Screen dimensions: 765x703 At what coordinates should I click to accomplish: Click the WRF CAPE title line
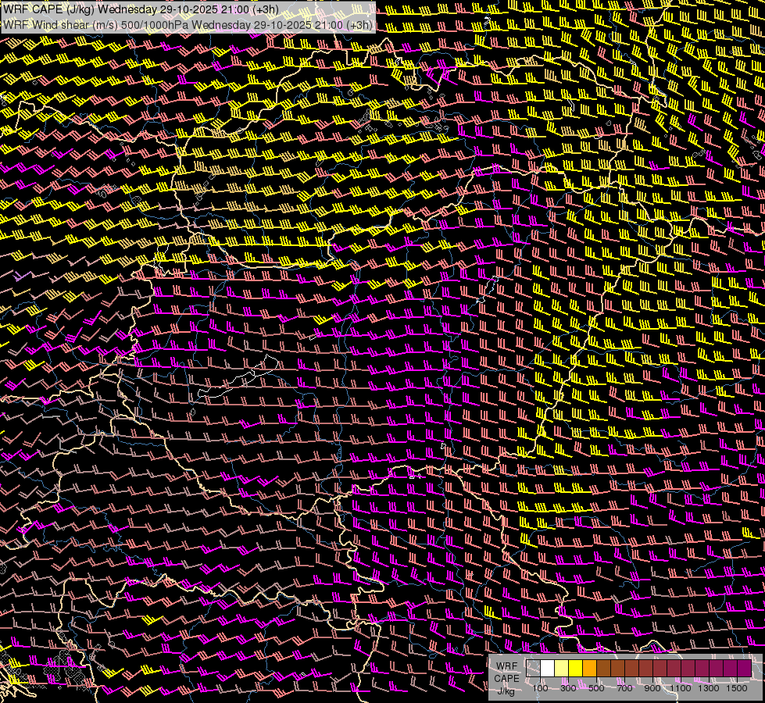coord(141,9)
